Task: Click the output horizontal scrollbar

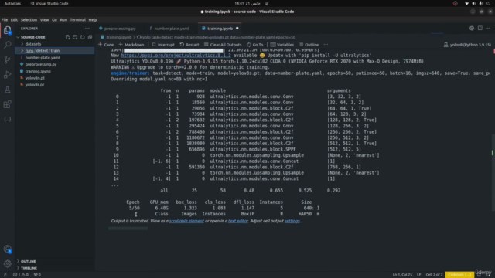Action: tap(128, 229)
